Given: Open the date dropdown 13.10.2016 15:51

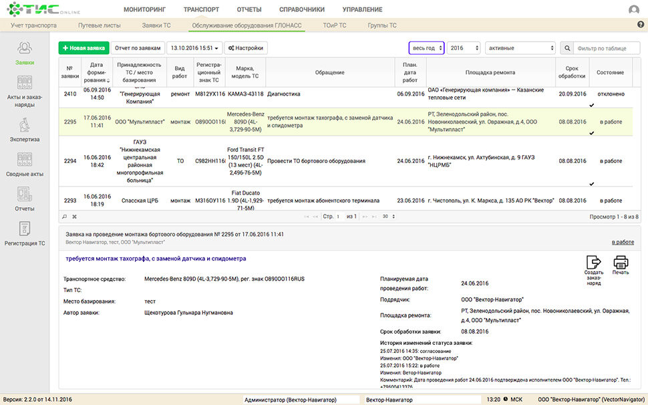Looking at the screenshot, I should [x=194, y=48].
